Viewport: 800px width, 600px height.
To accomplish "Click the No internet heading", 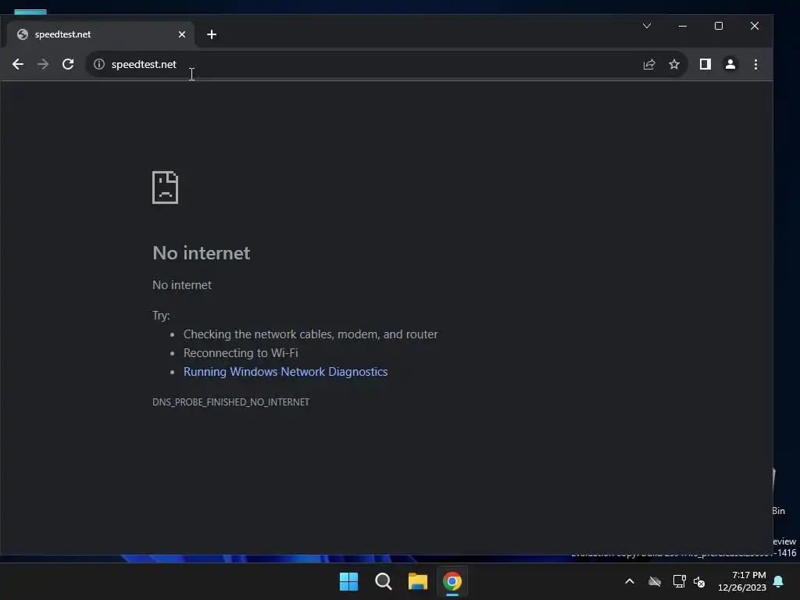I will click(202, 253).
